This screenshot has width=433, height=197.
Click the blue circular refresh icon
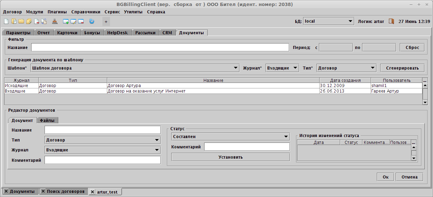pyautogui.click(x=91, y=21)
